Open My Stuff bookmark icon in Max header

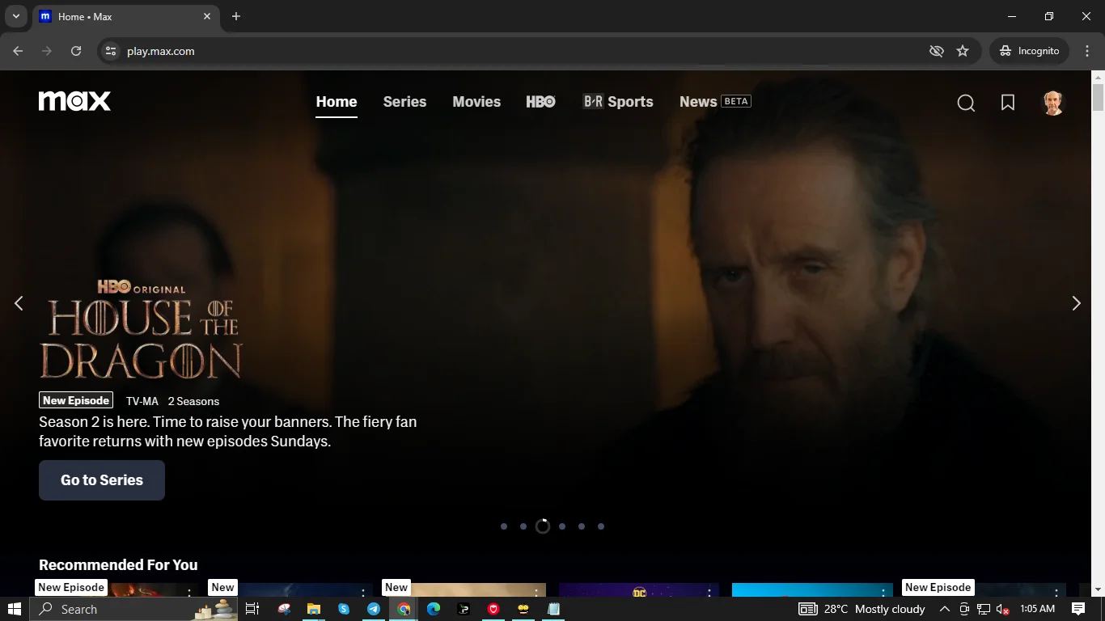[x=1008, y=103]
